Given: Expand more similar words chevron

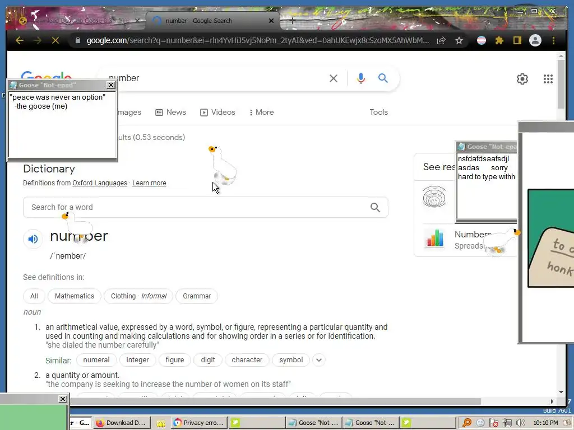Looking at the screenshot, I should [319, 360].
